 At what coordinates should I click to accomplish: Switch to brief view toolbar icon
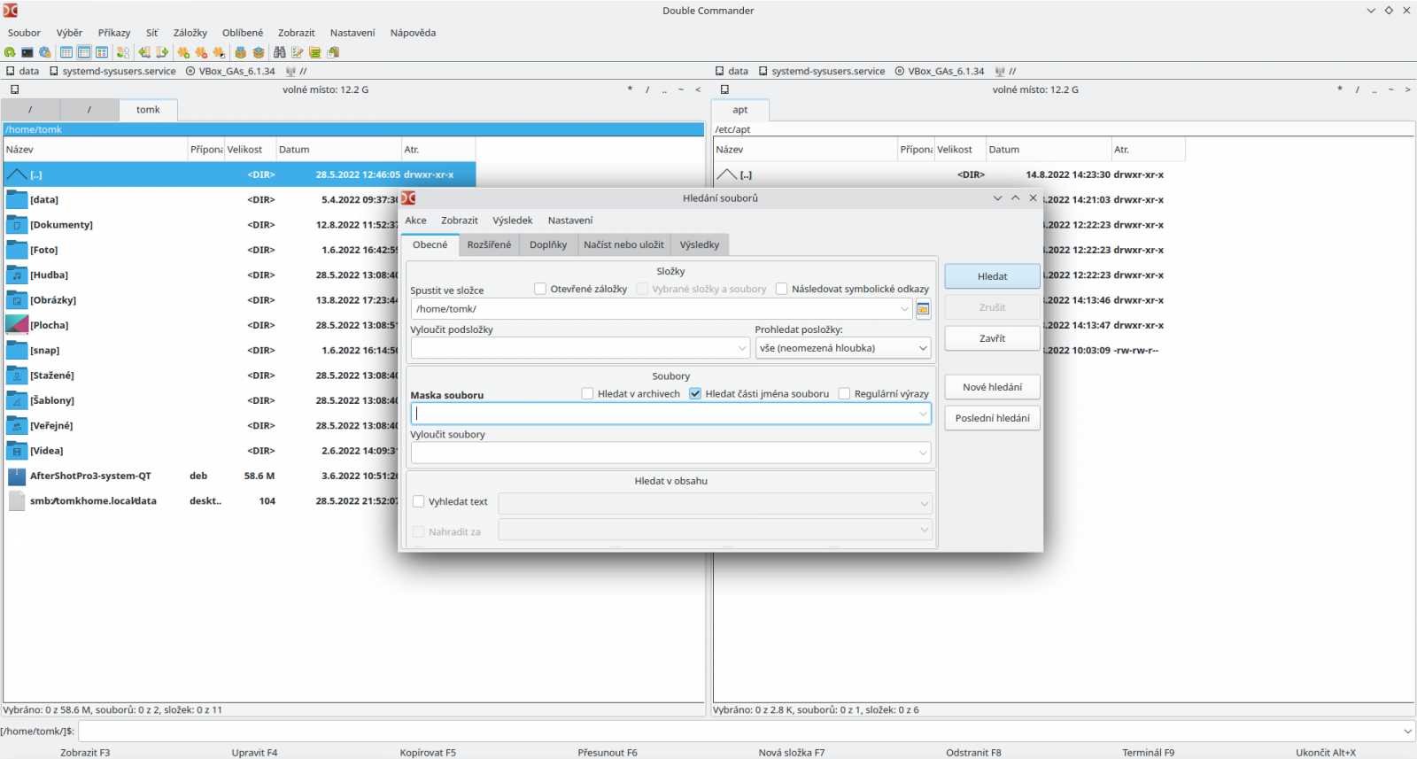(x=66, y=52)
